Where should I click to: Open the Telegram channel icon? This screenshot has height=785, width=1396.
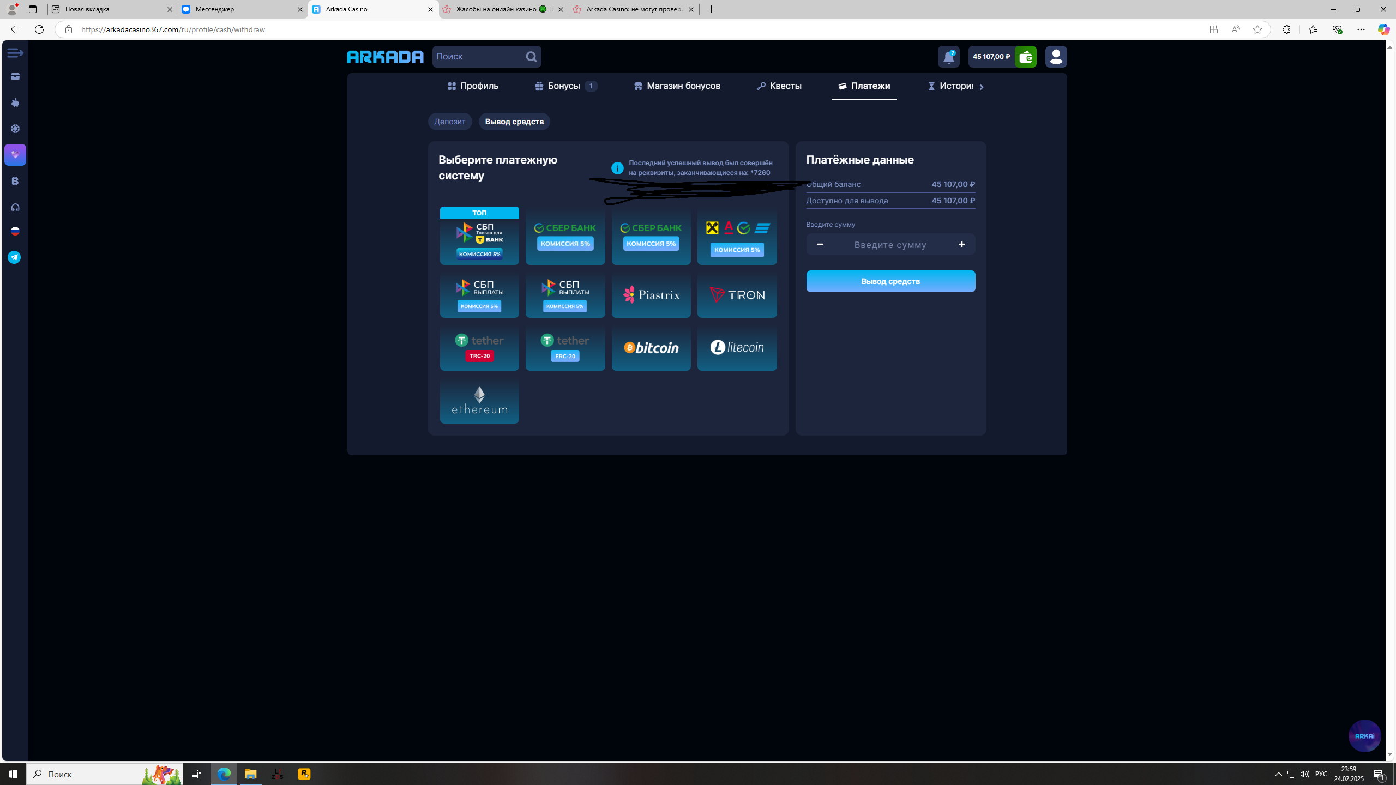click(x=15, y=257)
